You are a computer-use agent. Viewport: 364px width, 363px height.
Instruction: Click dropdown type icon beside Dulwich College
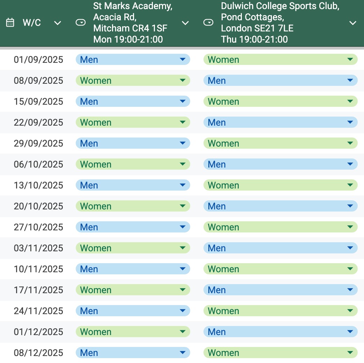pos(208,23)
